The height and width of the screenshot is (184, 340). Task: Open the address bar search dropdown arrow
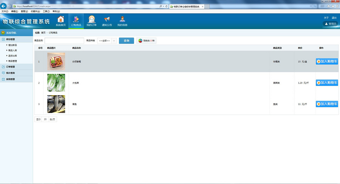(164, 6)
